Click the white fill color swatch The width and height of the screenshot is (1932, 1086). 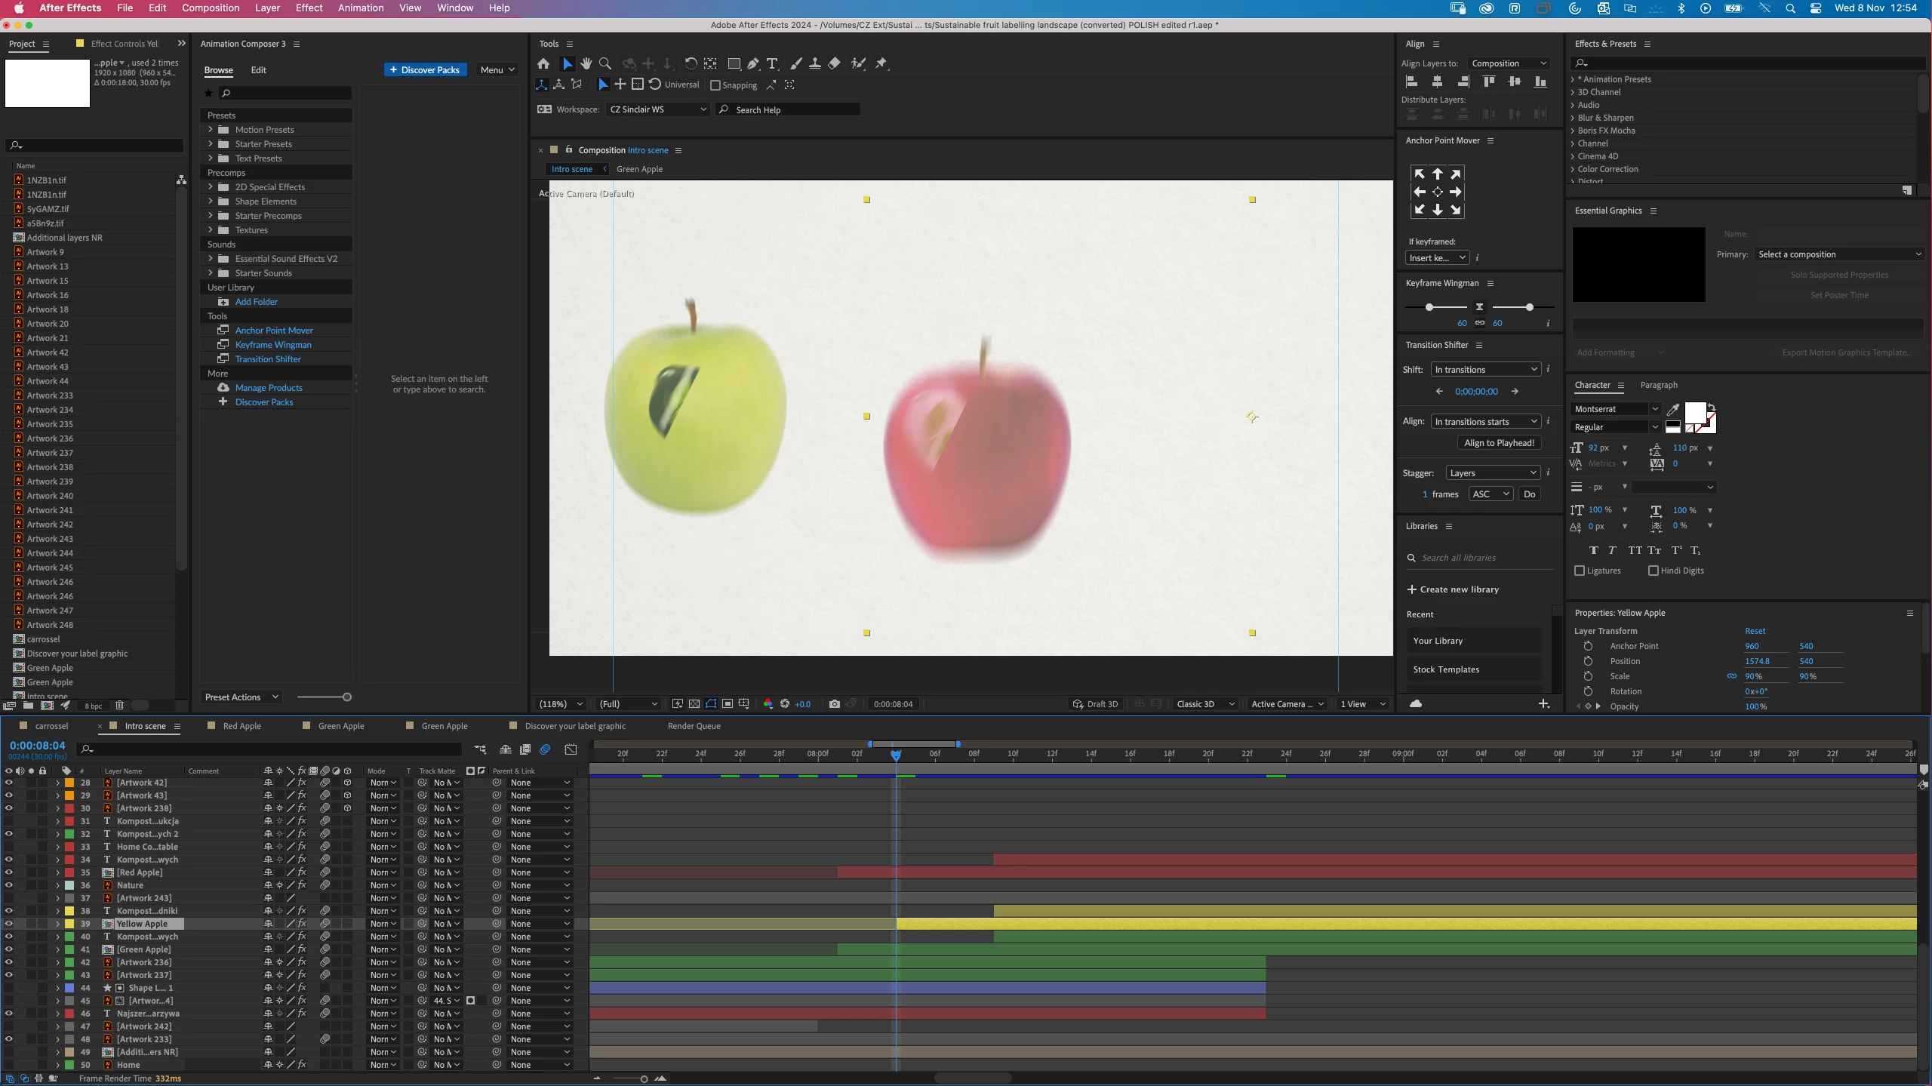(1695, 412)
